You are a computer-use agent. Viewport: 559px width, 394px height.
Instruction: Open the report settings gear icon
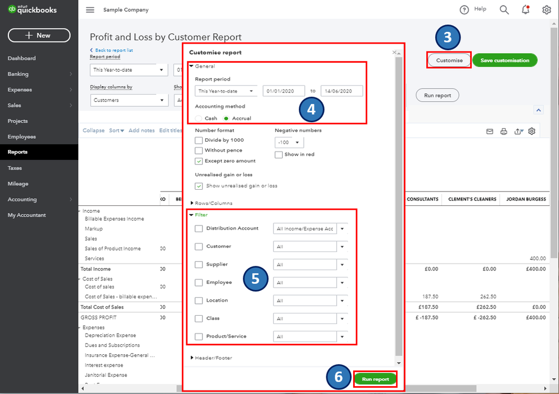532,131
